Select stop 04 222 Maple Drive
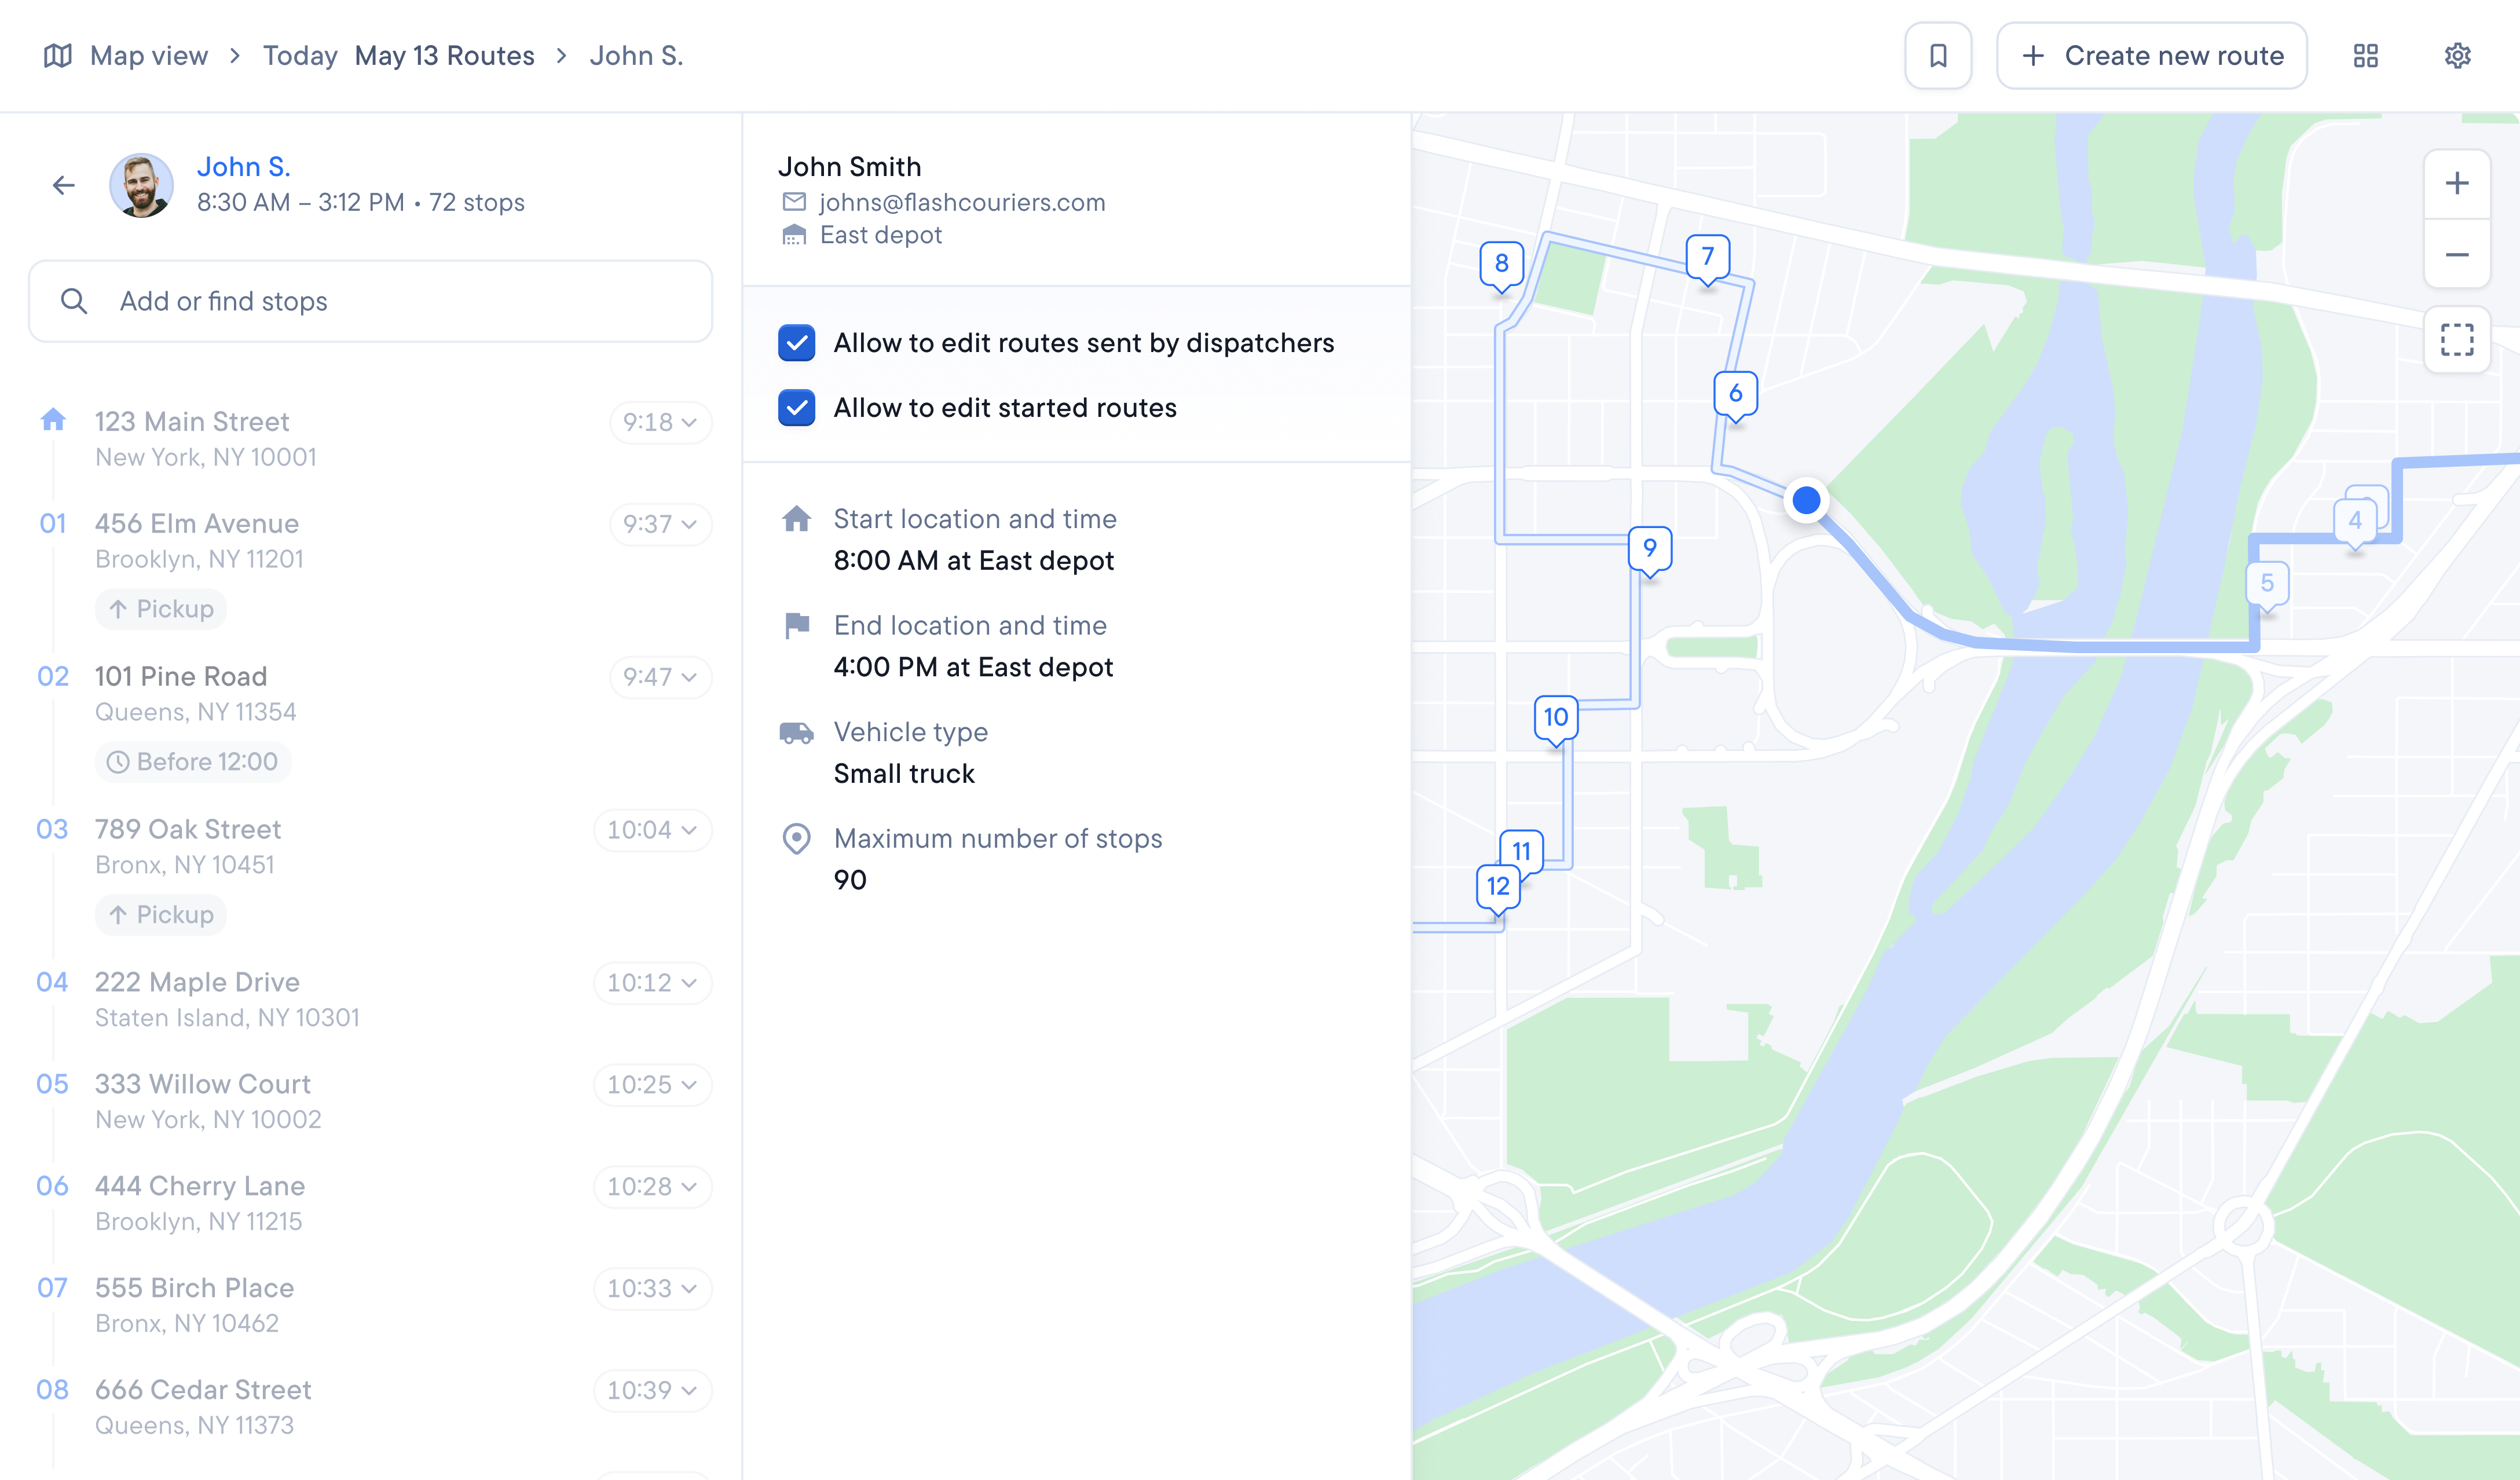Screen dimensions: 2520x1480 pyautogui.click(x=374, y=999)
